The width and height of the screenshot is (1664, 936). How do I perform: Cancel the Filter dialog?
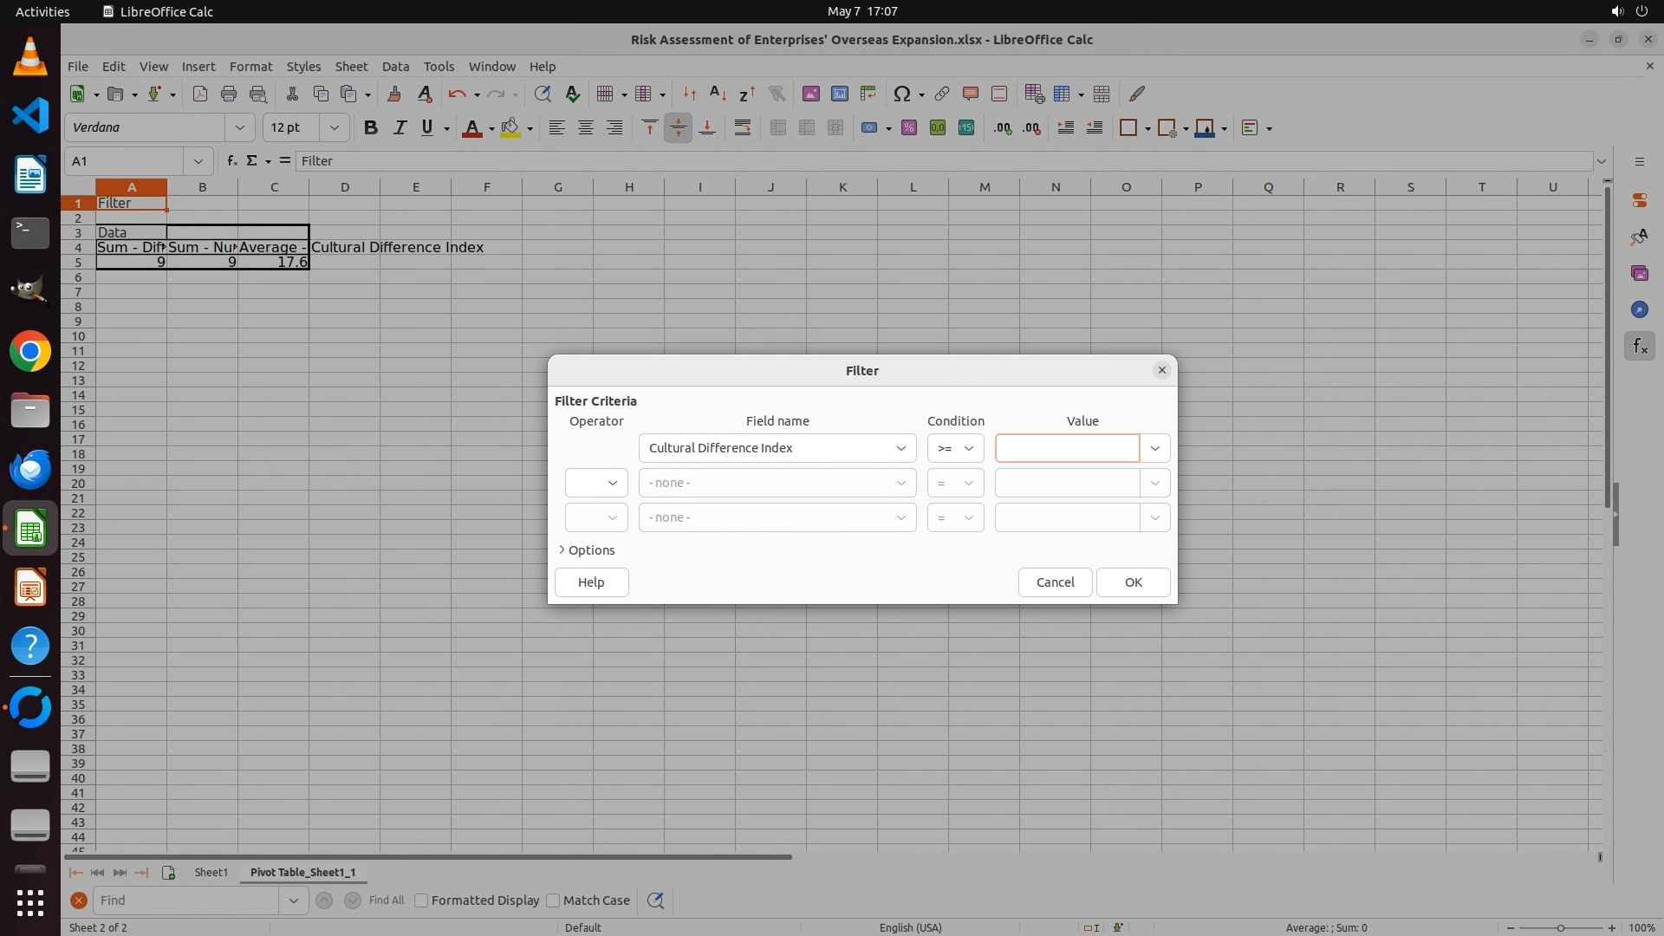pyautogui.click(x=1055, y=582)
